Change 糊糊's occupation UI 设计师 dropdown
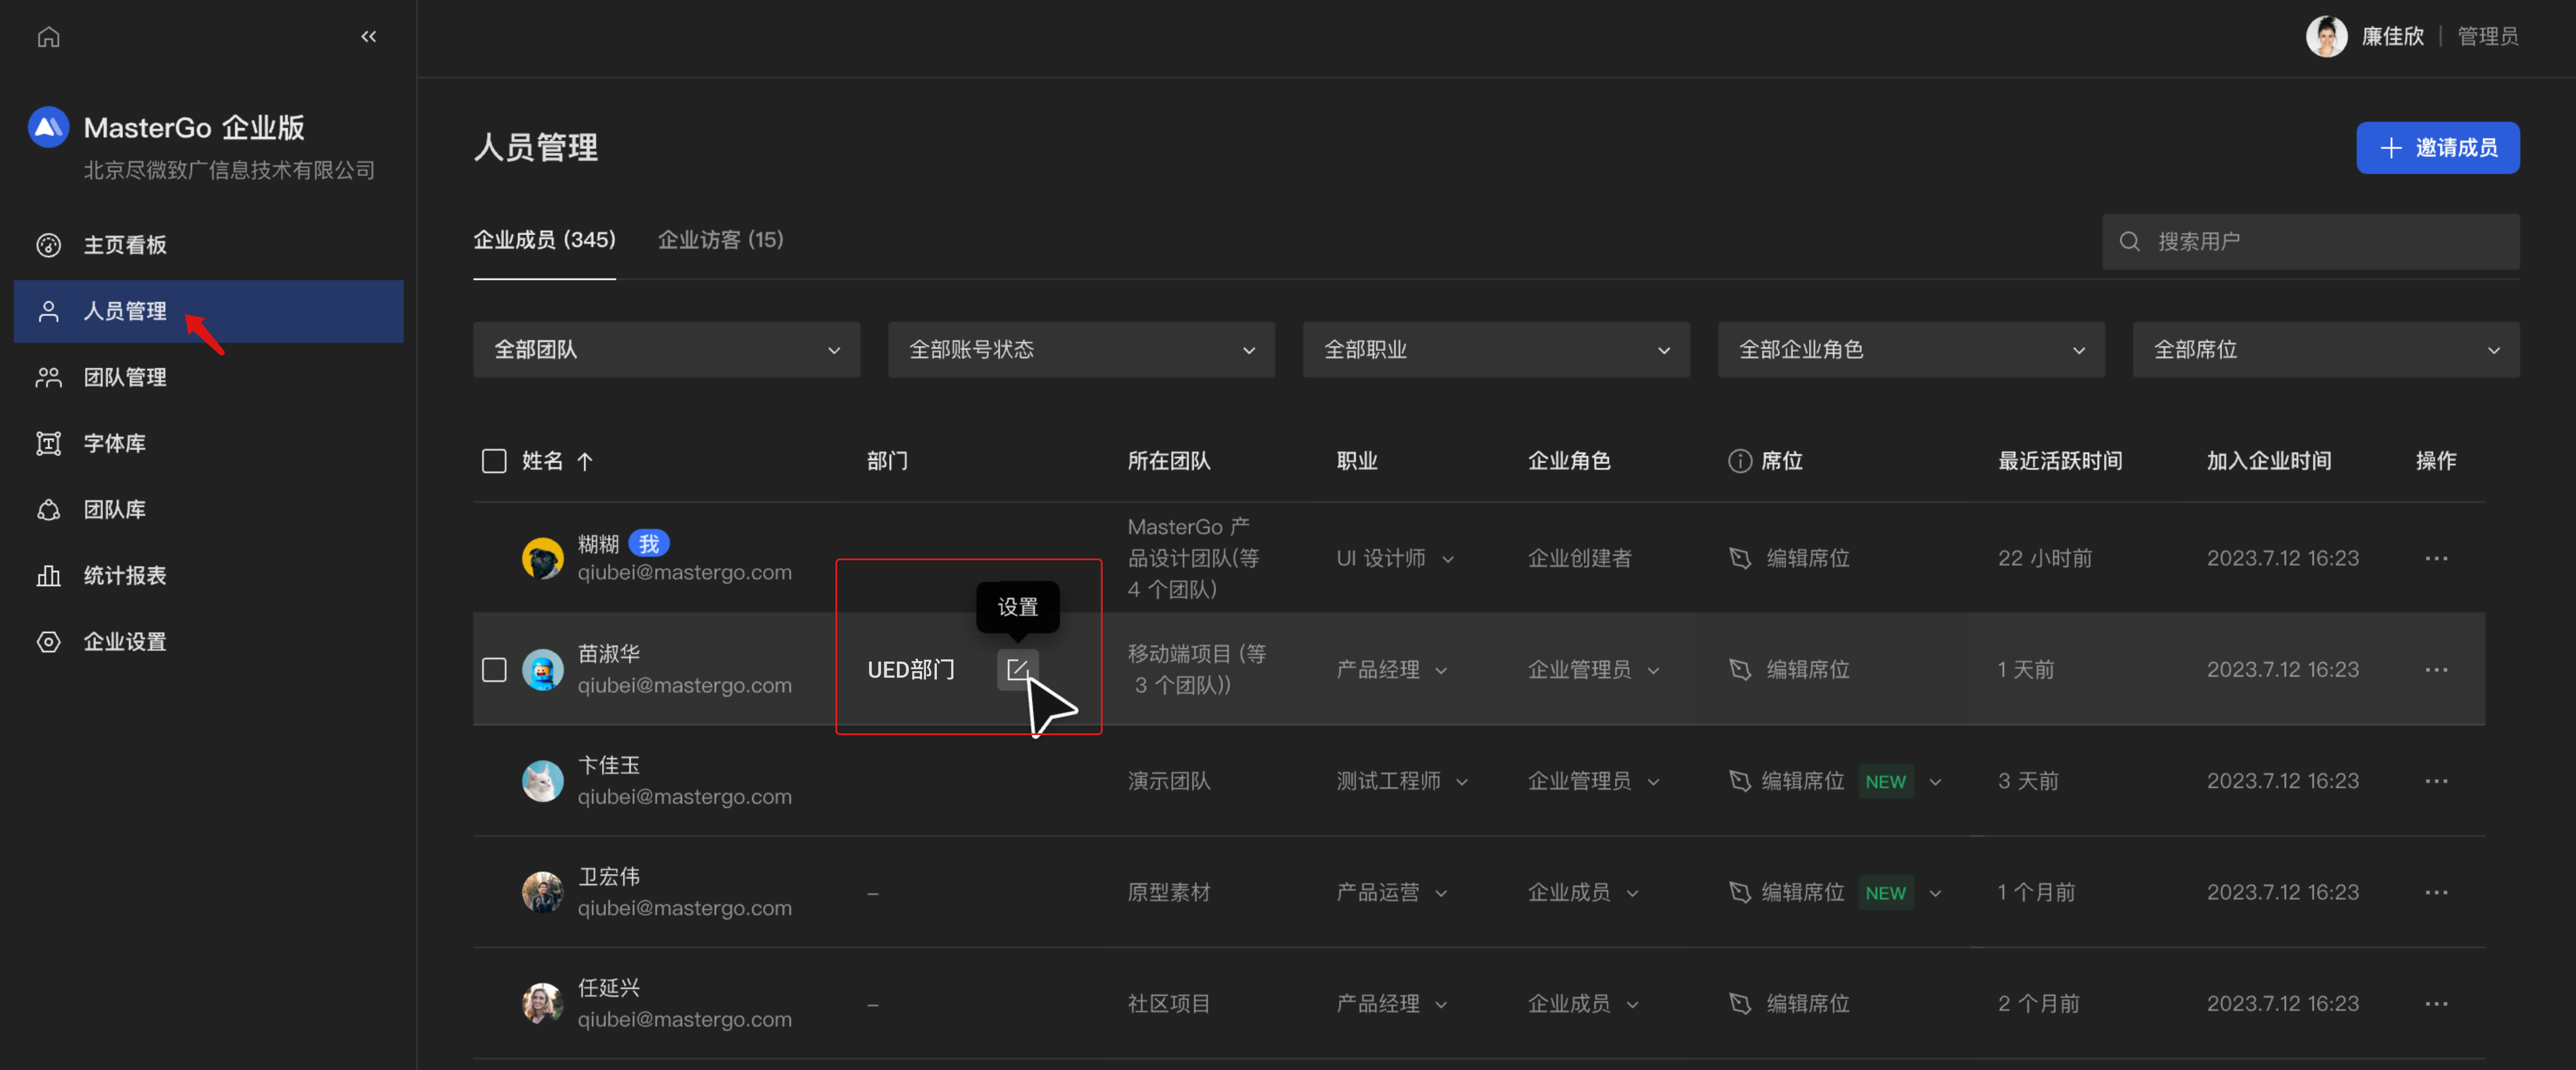2576x1070 pixels. point(1395,558)
